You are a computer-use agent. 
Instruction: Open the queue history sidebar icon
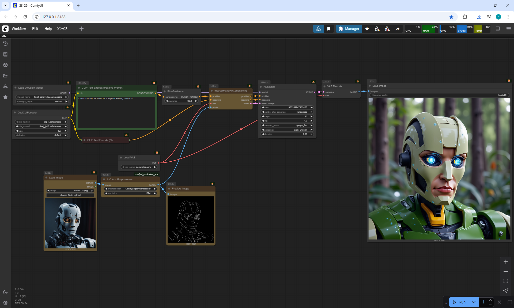[5, 44]
